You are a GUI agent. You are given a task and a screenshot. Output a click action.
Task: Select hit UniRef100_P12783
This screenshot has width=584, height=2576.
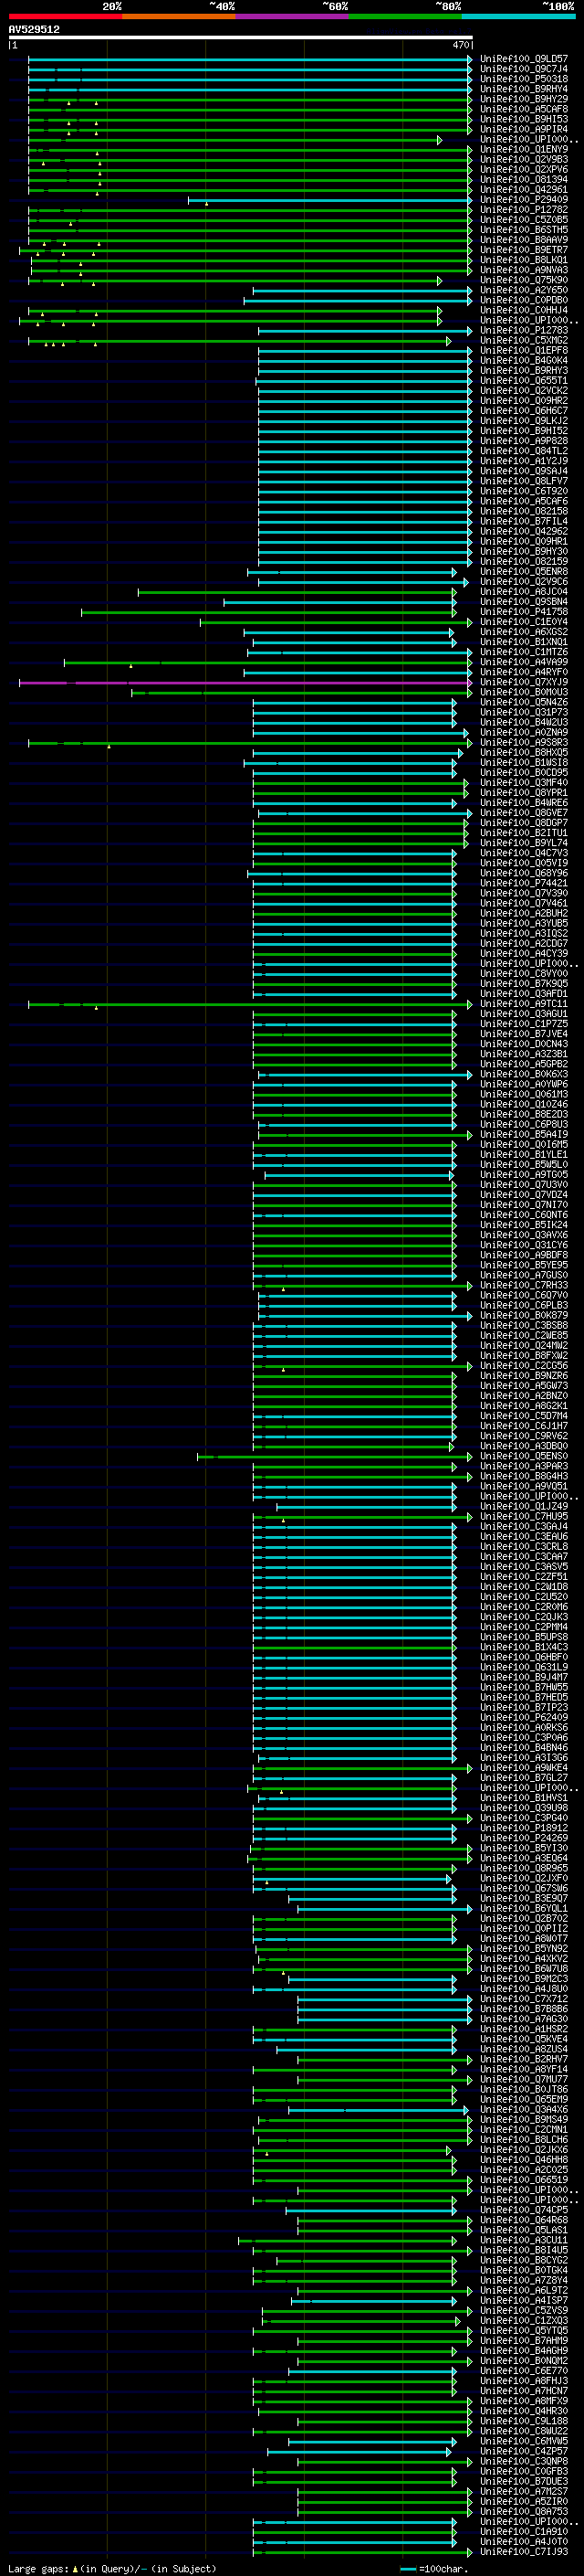pos(524,331)
